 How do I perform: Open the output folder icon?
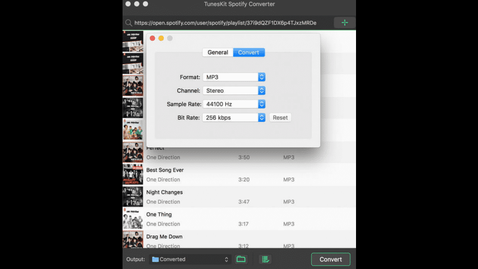click(241, 259)
